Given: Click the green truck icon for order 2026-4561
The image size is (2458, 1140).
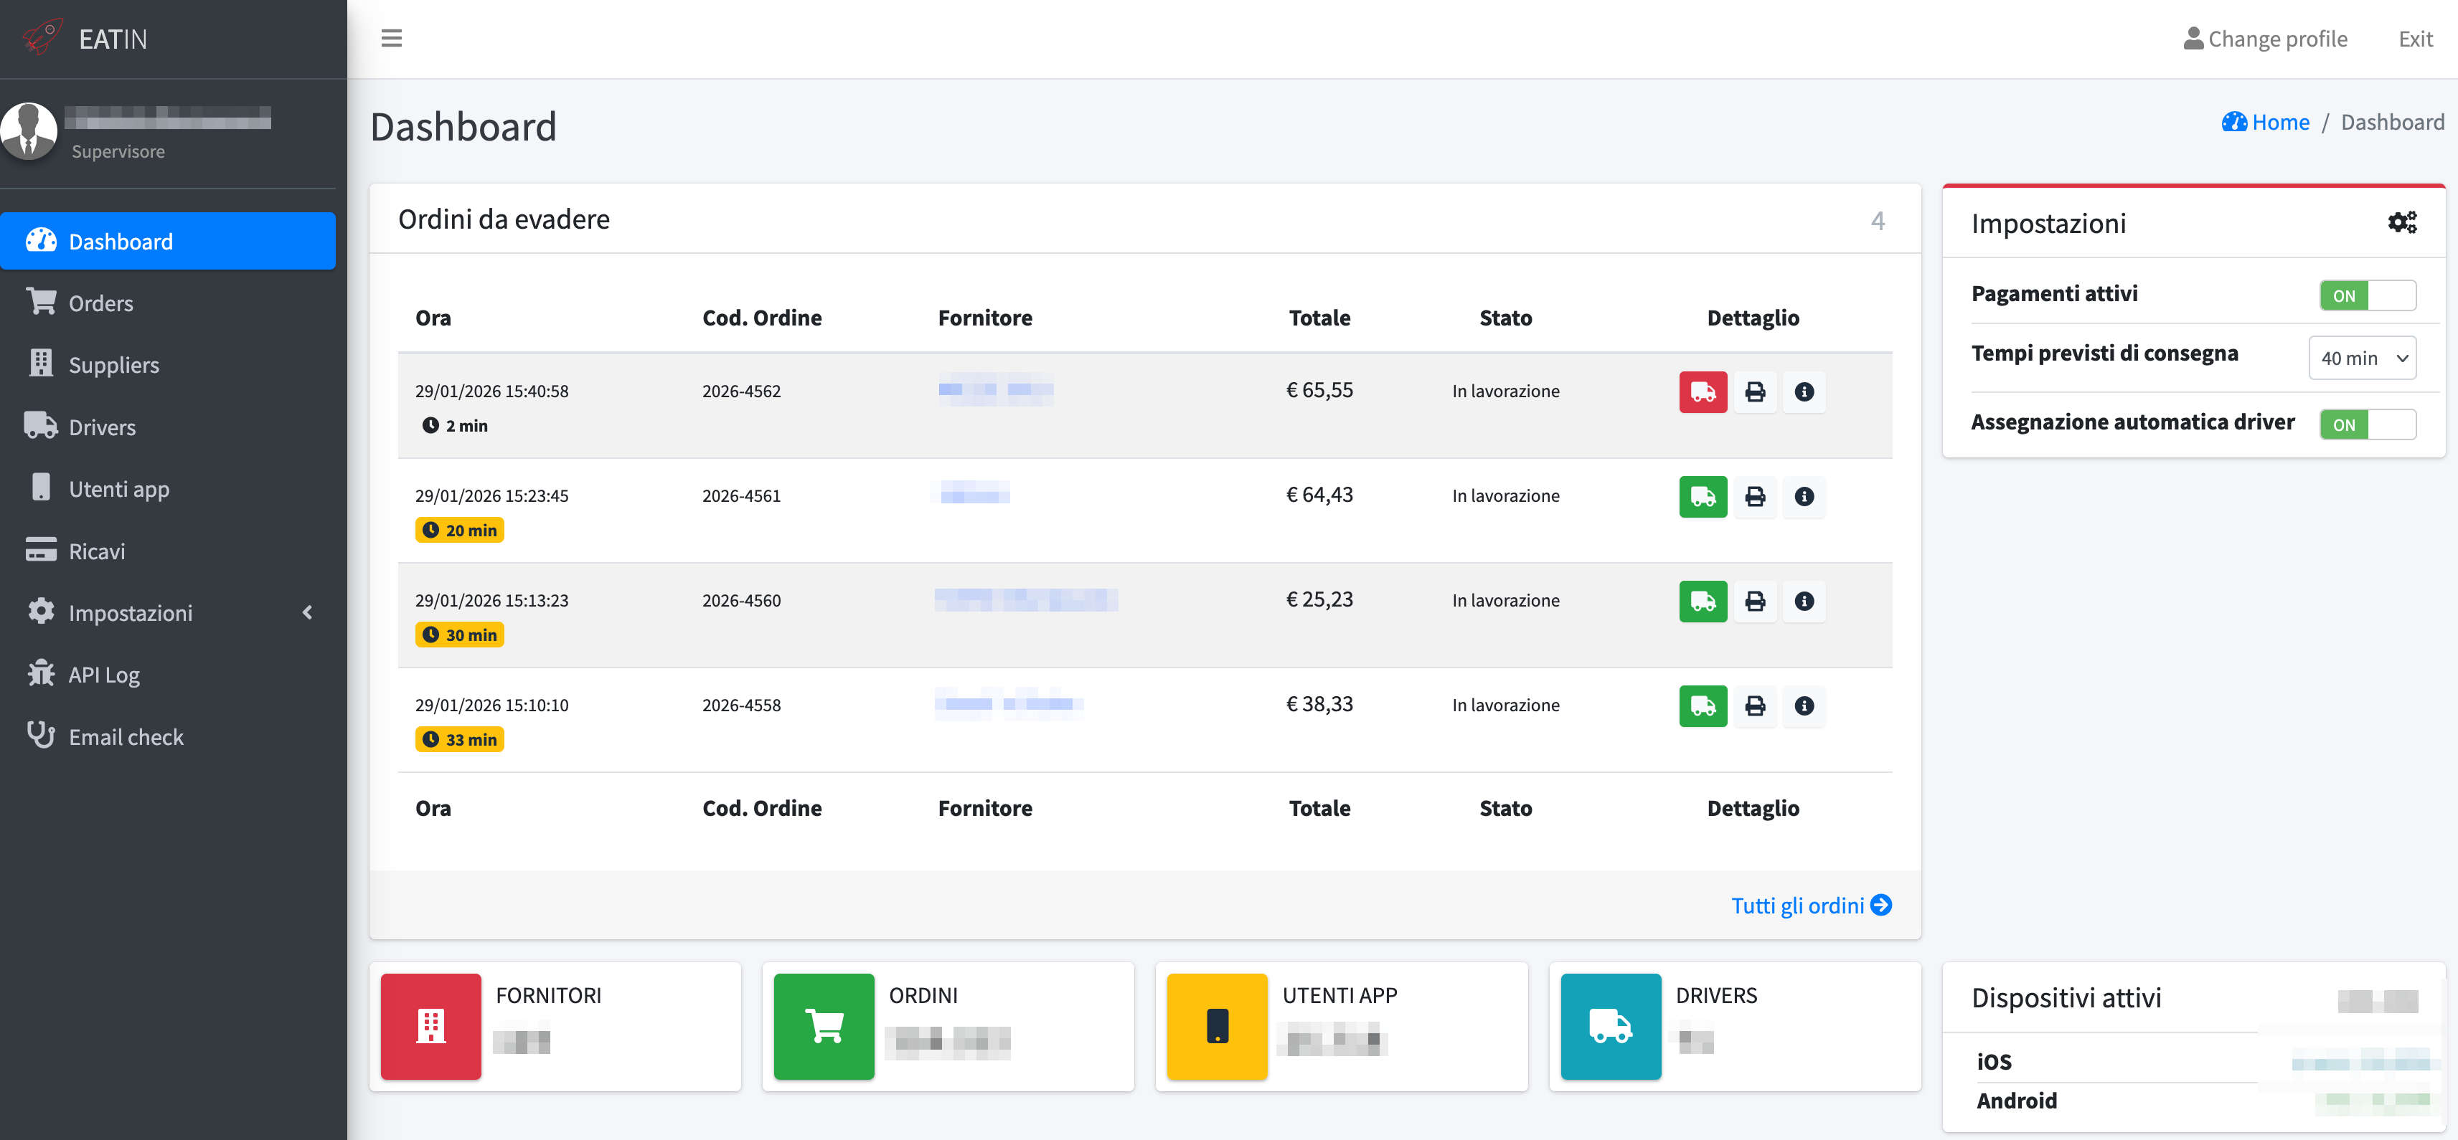Looking at the screenshot, I should [1703, 497].
